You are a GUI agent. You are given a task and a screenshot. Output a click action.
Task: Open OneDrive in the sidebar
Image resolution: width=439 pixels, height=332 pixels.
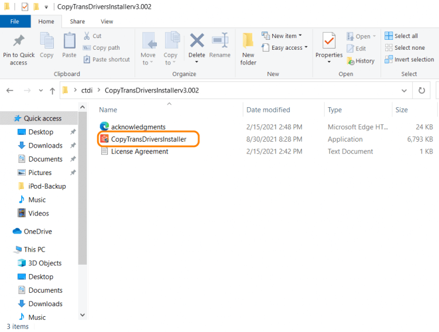coord(38,231)
